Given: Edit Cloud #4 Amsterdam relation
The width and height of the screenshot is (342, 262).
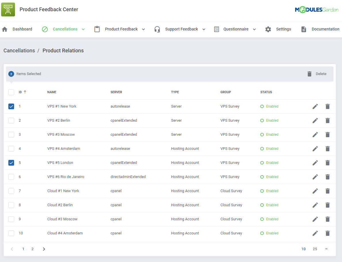Looking at the screenshot, I should 315,233.
